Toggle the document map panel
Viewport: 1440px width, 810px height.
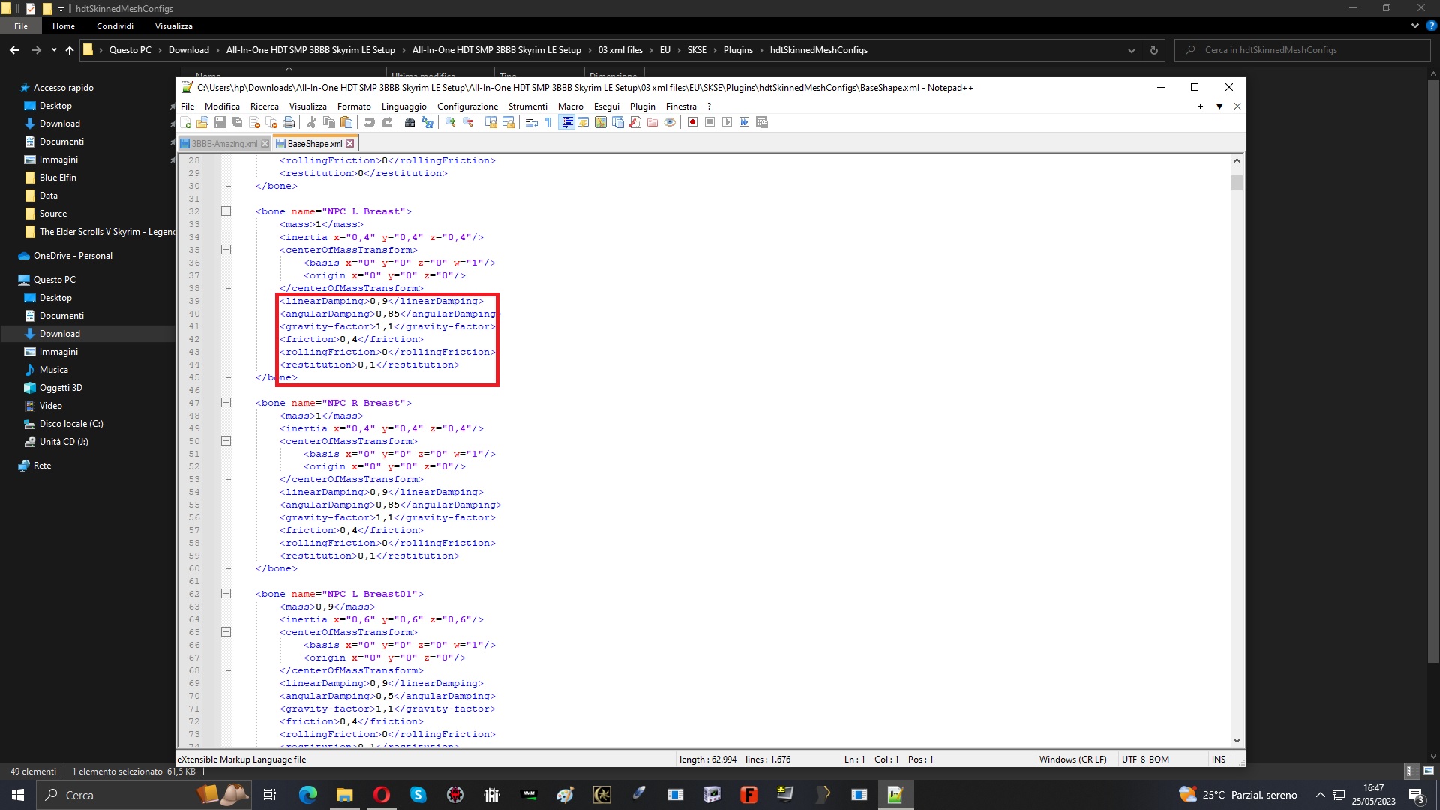pos(601,123)
